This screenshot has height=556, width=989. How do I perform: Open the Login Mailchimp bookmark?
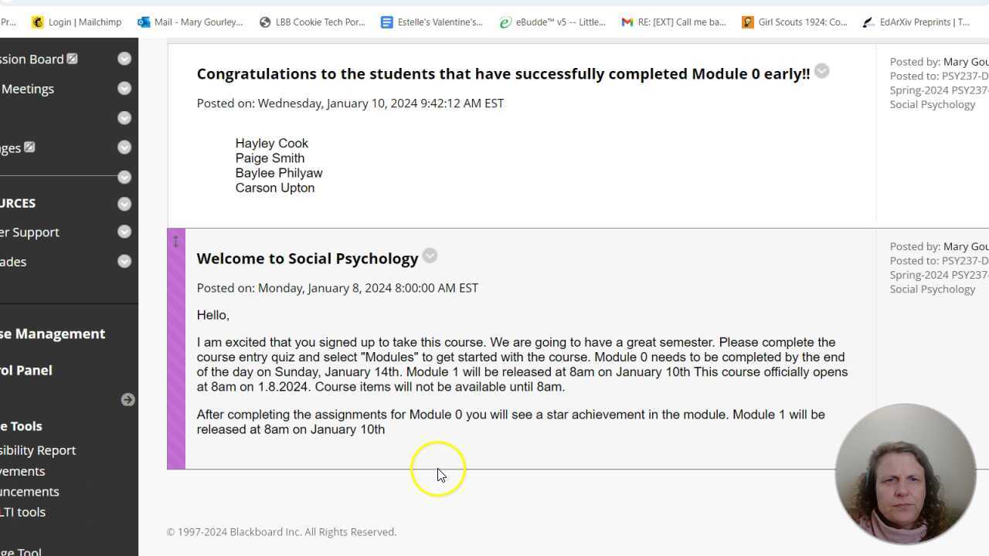(76, 22)
